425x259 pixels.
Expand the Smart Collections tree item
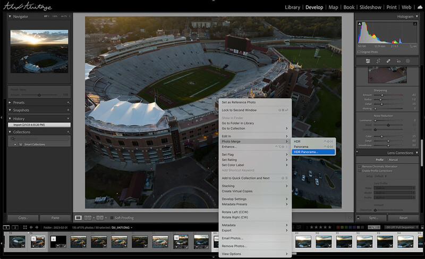(15, 145)
